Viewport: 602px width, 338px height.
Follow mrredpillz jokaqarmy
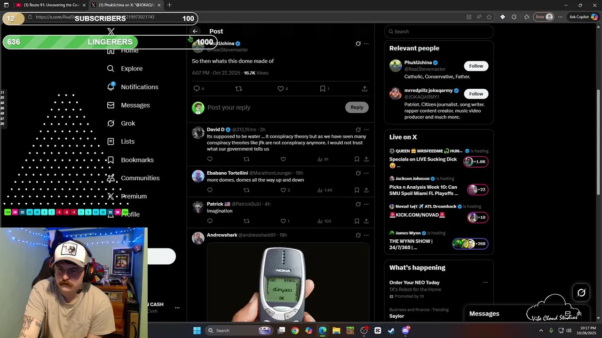(476, 94)
